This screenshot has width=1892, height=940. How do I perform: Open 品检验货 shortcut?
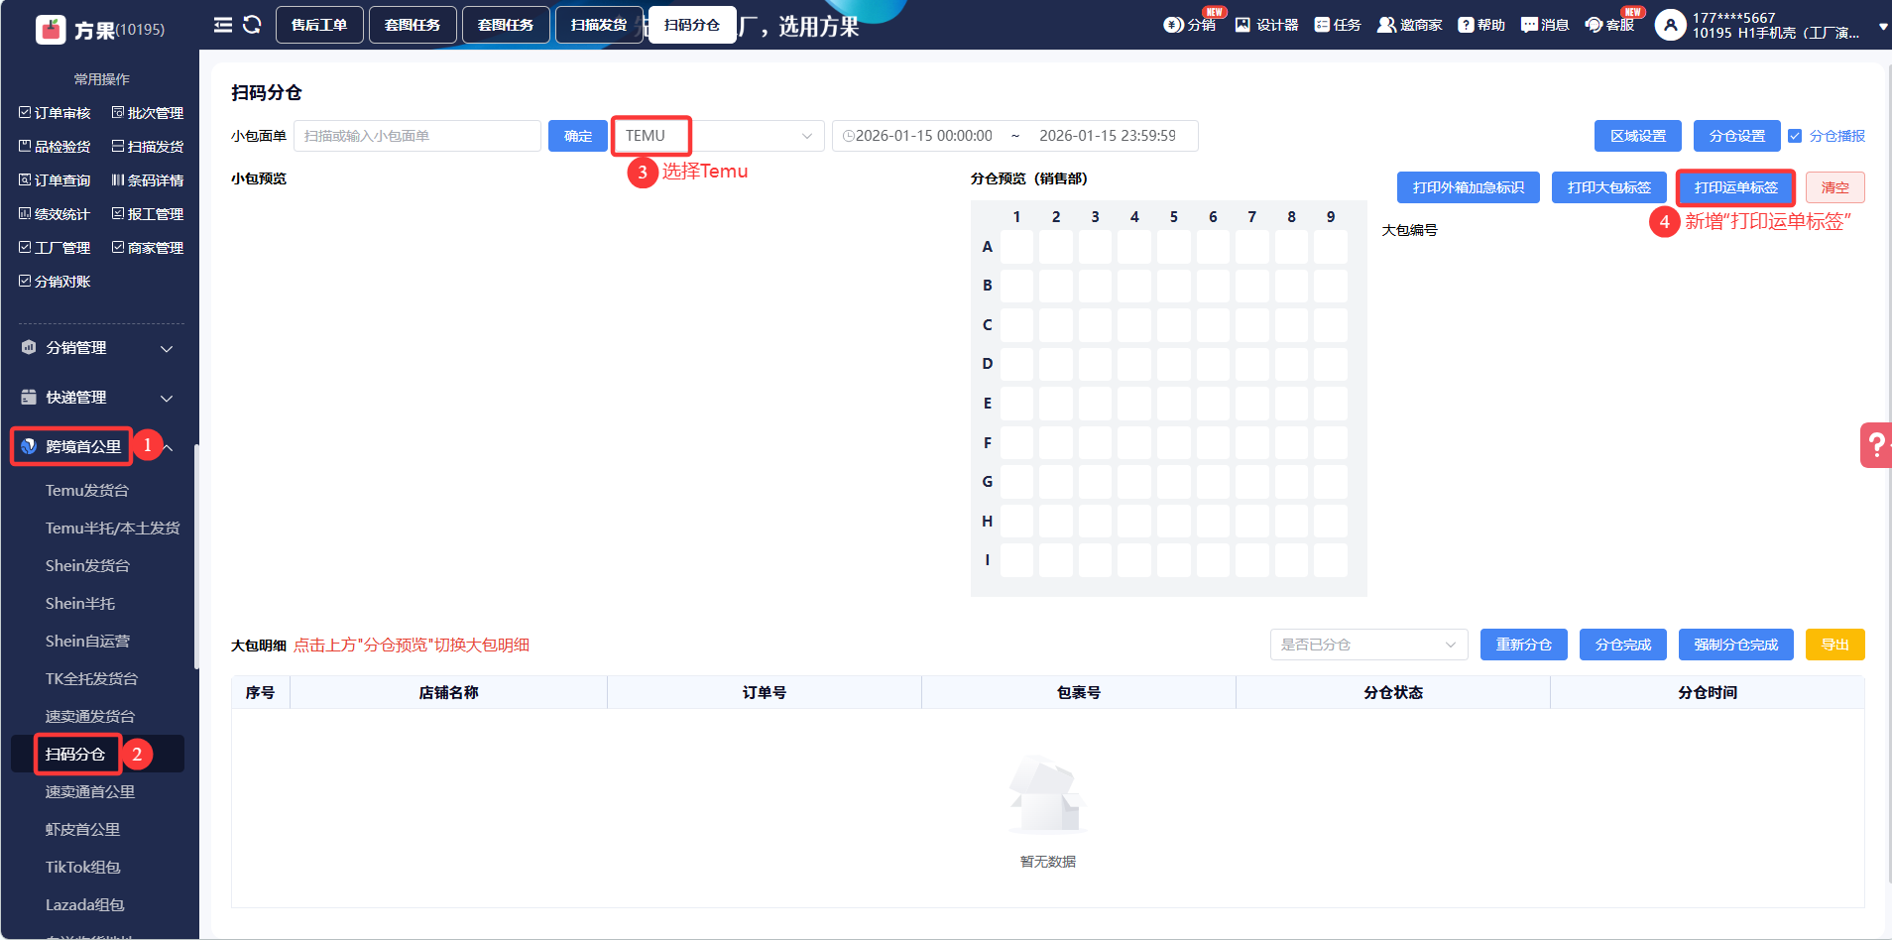55,147
